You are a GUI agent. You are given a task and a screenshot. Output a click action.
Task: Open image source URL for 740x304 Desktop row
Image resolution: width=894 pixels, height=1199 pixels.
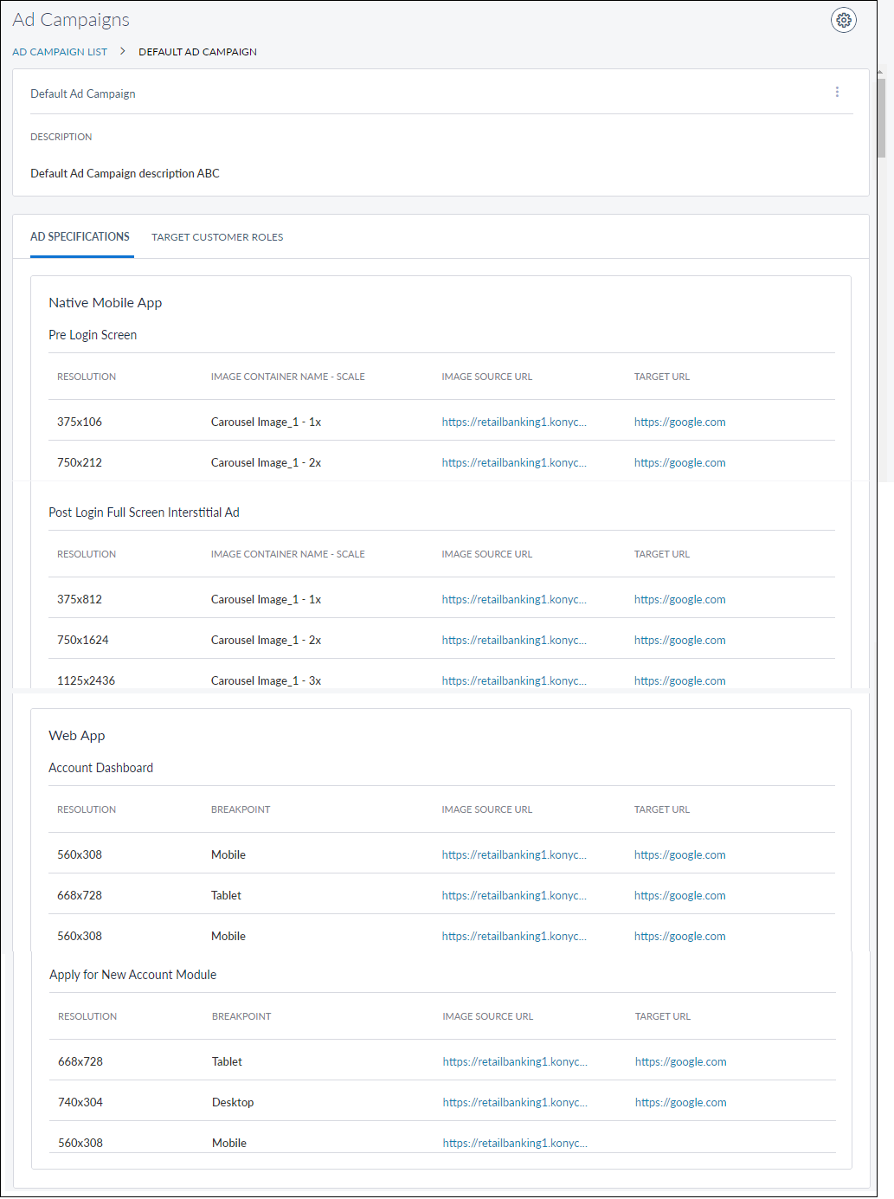click(x=515, y=1103)
